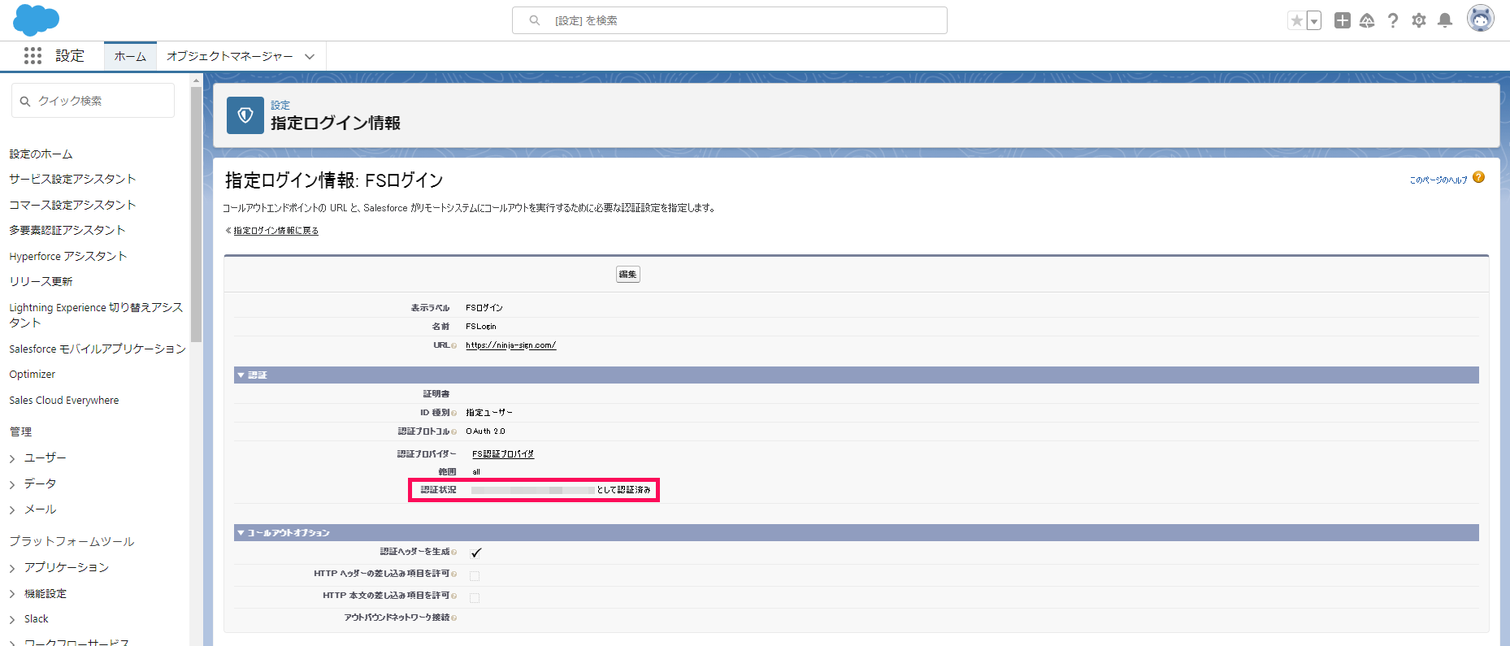Toggle HTTP 本文の差し込み項目を許可 checkbox
Viewport: 1510px width, 646px height.
(x=475, y=597)
